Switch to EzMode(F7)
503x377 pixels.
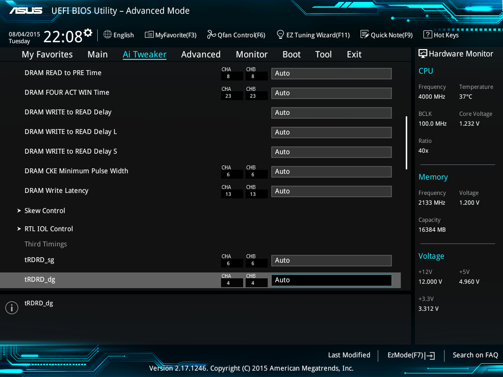point(411,355)
